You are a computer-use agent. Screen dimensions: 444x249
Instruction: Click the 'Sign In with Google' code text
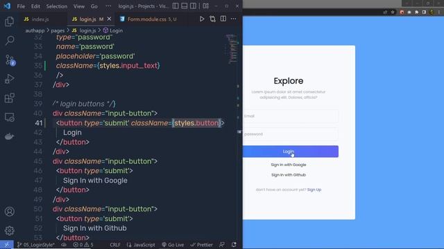95,181
